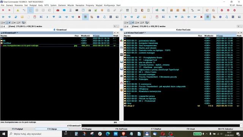The image size is (243, 137).
Task: Click the red X icon in left toolbar
Action: click(x=79, y=17)
